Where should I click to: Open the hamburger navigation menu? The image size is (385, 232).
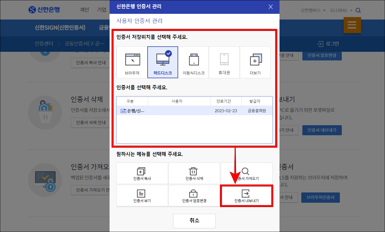pos(352,25)
